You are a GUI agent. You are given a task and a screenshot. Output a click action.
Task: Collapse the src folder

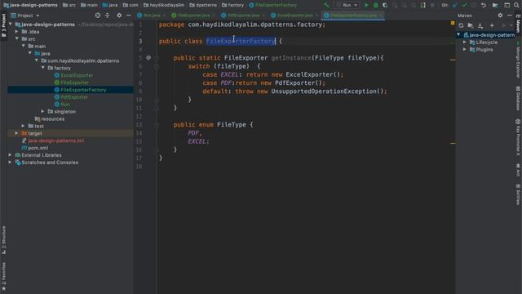coord(17,39)
